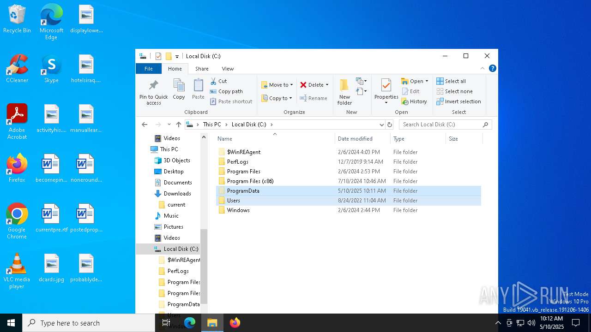Click the Edit command in ribbon
This screenshot has height=332, width=591.
click(410, 91)
